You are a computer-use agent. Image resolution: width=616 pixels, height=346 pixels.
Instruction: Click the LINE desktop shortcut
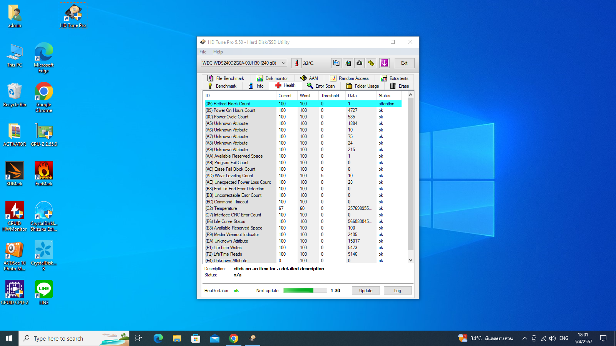click(44, 293)
